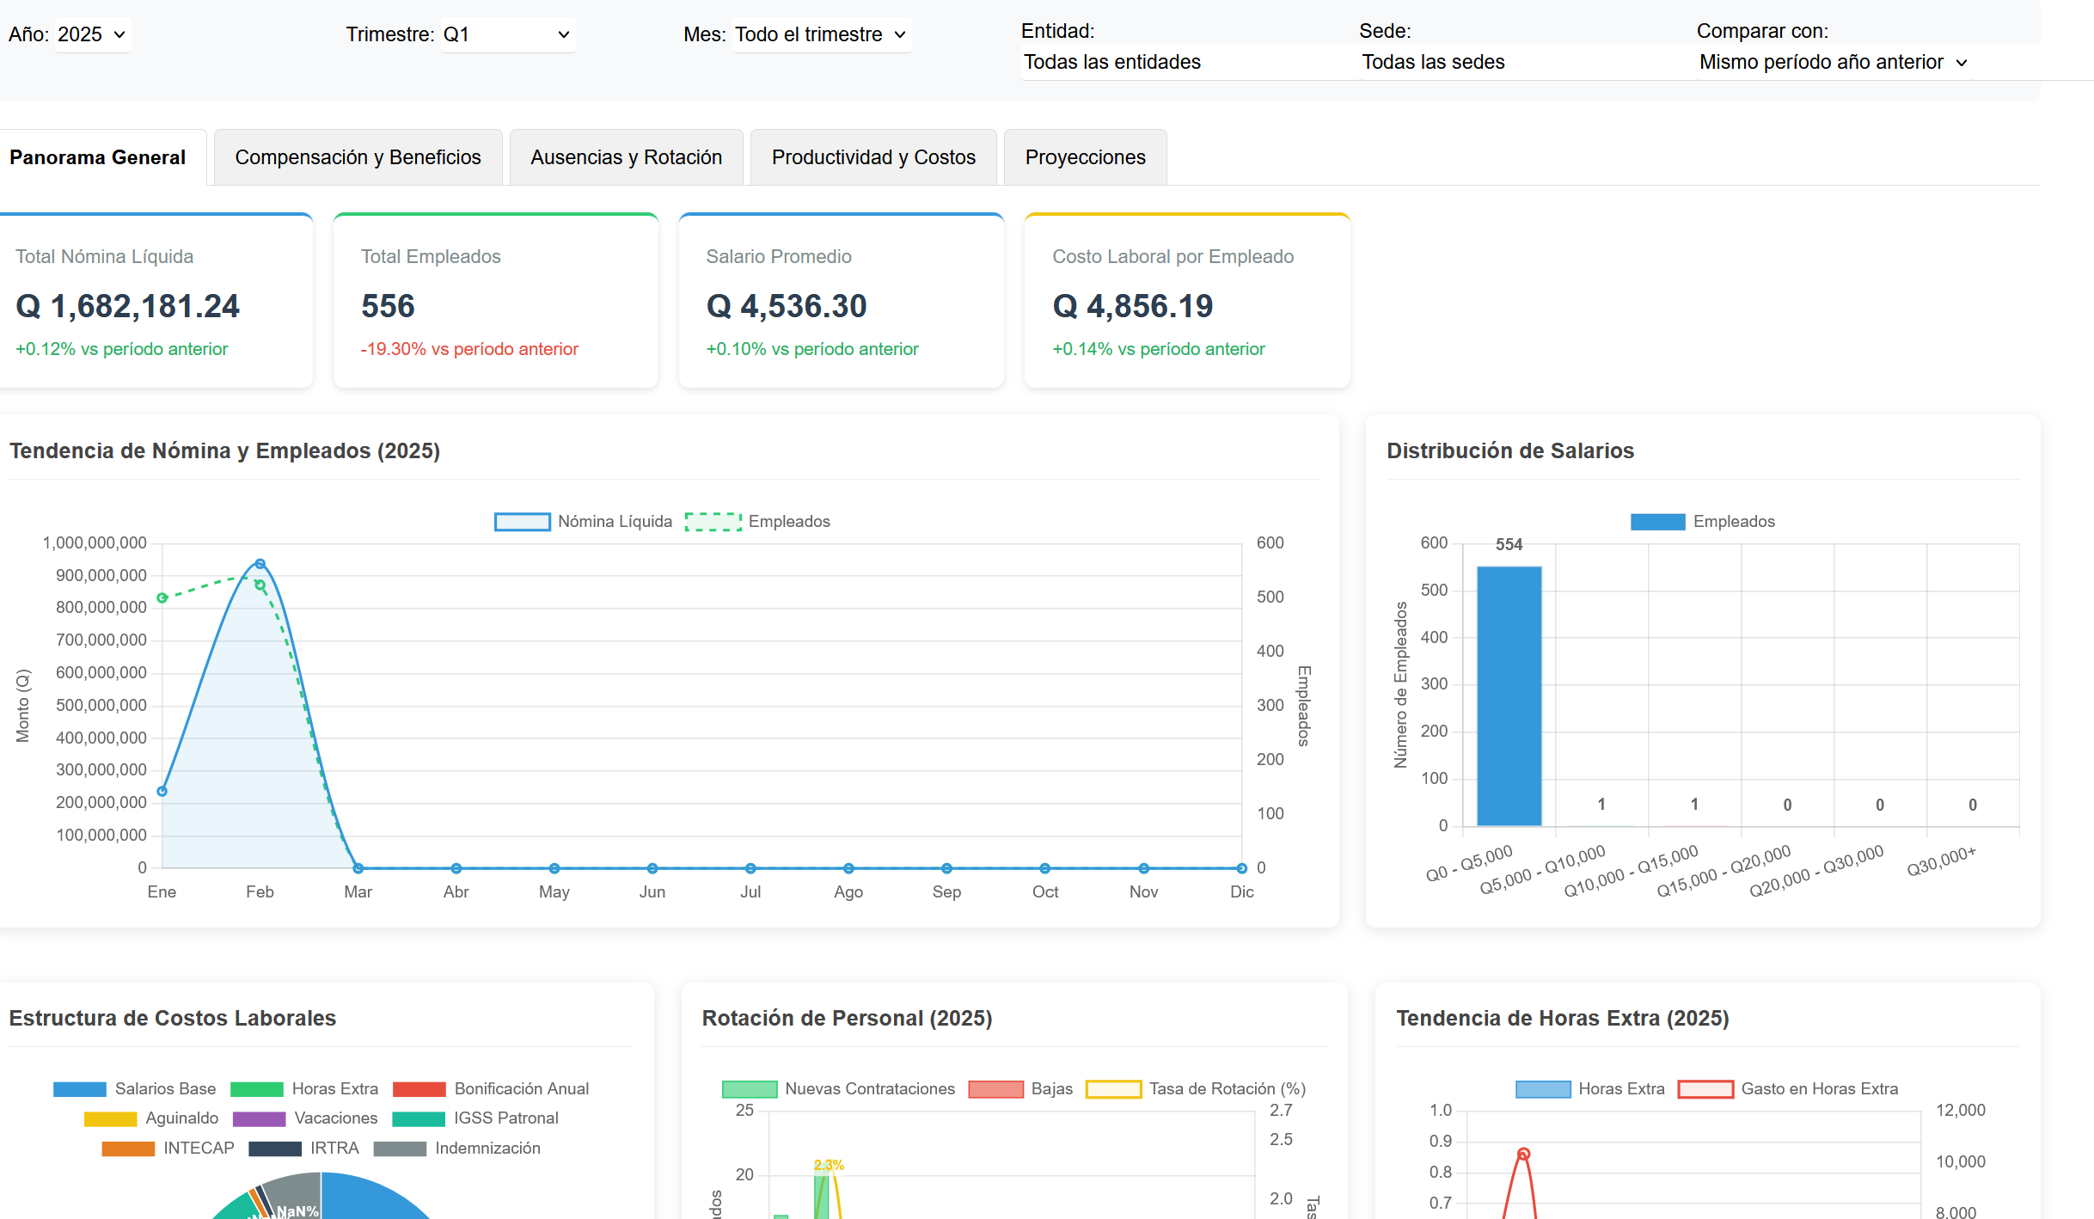Toggle Horas Extra legend in overtime trend chart
Screen dimensions: 2094x1219
click(x=1589, y=1089)
